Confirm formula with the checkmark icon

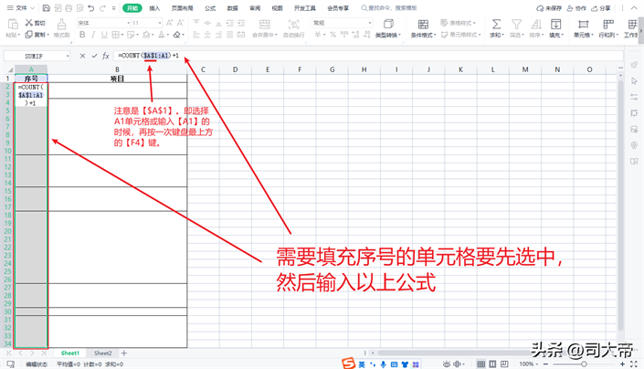point(94,56)
